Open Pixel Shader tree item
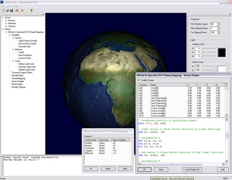 click(x=17, y=84)
